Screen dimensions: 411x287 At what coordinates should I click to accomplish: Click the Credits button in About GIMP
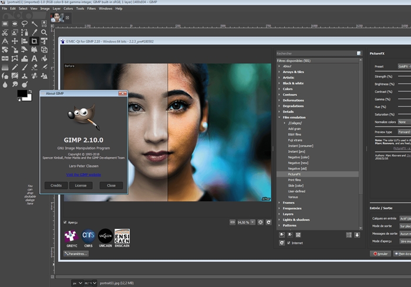pyautogui.click(x=56, y=185)
